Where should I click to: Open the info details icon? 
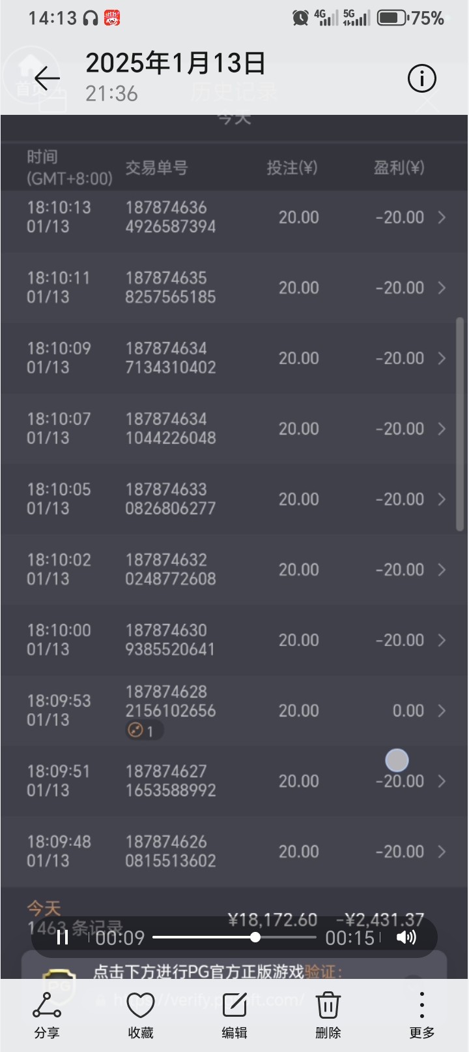click(x=421, y=79)
